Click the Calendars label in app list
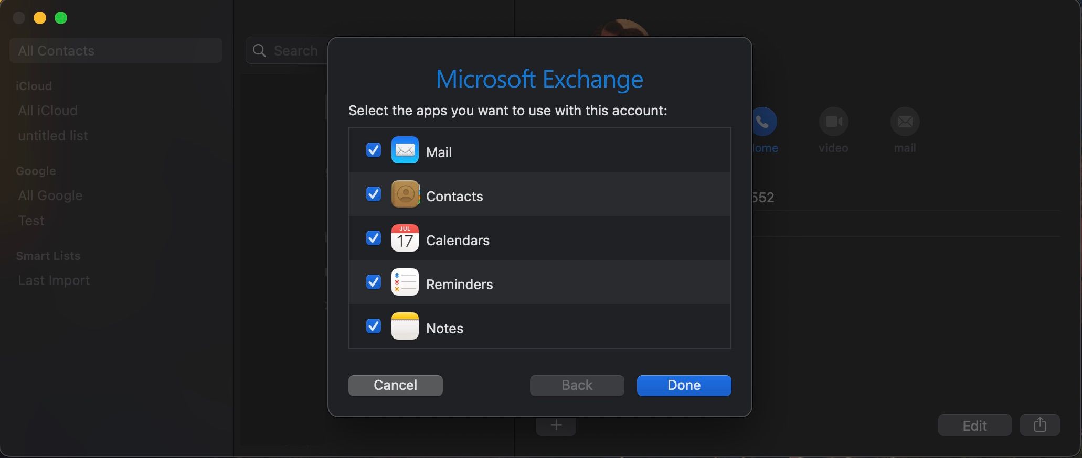 point(458,240)
